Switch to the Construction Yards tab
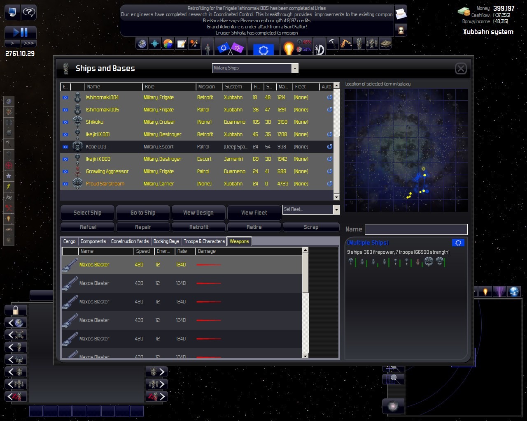Image resolution: width=527 pixels, height=421 pixels. (130, 241)
